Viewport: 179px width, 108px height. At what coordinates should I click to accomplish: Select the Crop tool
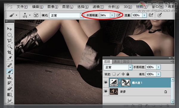(9, 52)
